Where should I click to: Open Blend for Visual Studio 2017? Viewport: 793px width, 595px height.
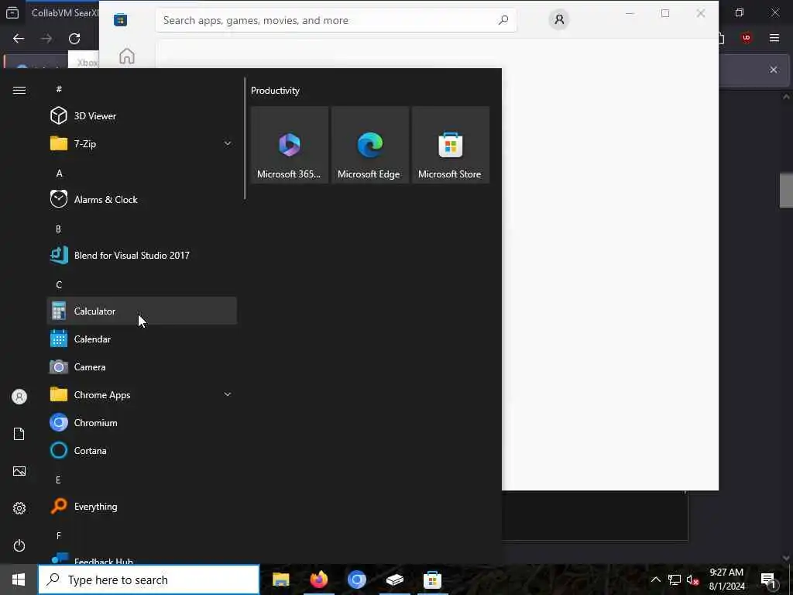click(142, 255)
